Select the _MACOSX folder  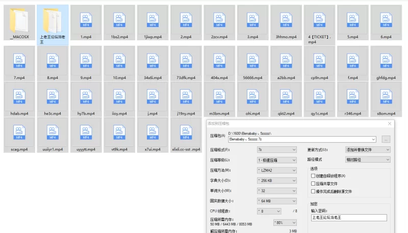19,22
